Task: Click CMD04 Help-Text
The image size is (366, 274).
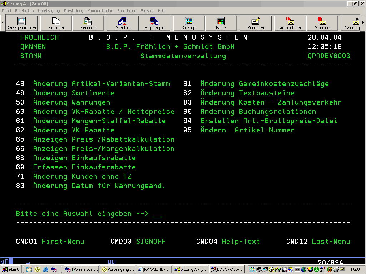Action: (228, 242)
